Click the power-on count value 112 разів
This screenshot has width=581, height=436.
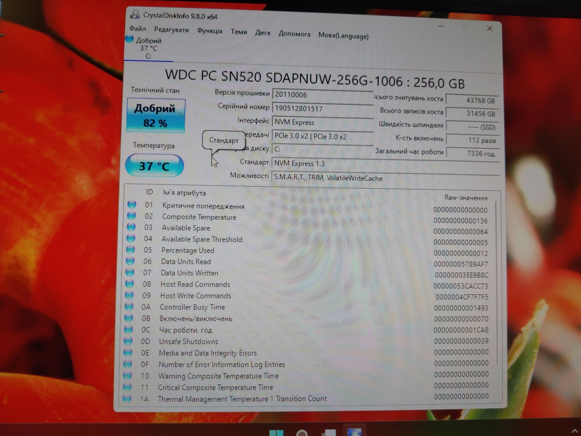pyautogui.click(x=472, y=140)
